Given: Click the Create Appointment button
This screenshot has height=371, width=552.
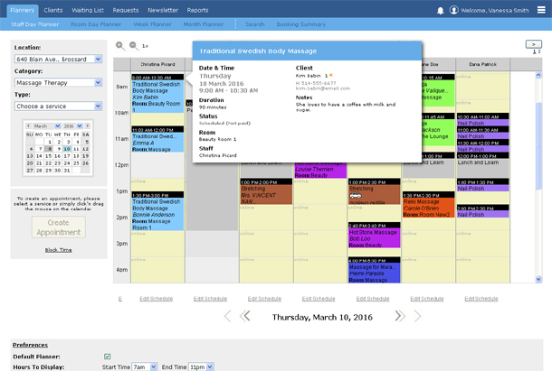Looking at the screenshot, I should tap(59, 227).
